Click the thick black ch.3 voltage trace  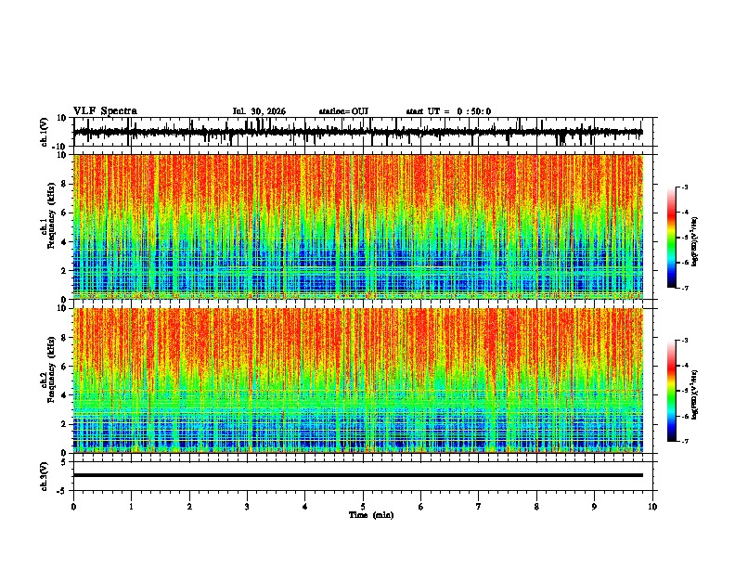pos(358,475)
